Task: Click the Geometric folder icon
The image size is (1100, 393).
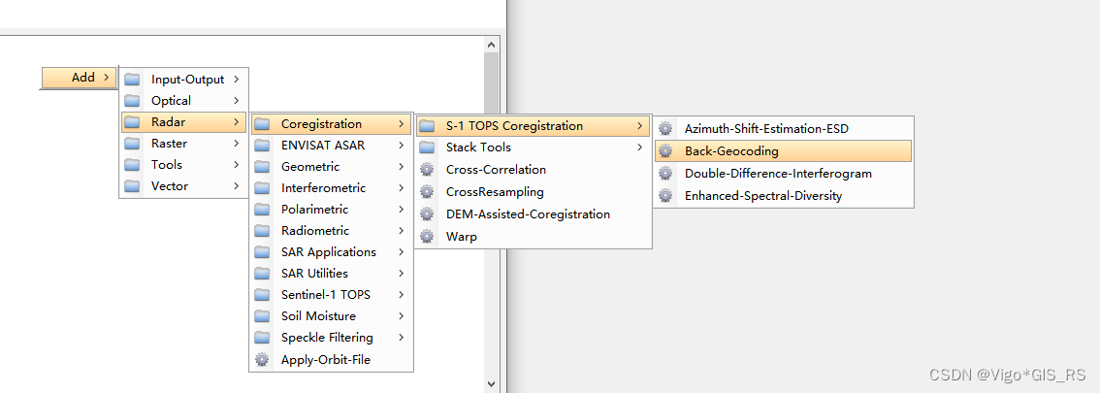Action: tap(262, 167)
